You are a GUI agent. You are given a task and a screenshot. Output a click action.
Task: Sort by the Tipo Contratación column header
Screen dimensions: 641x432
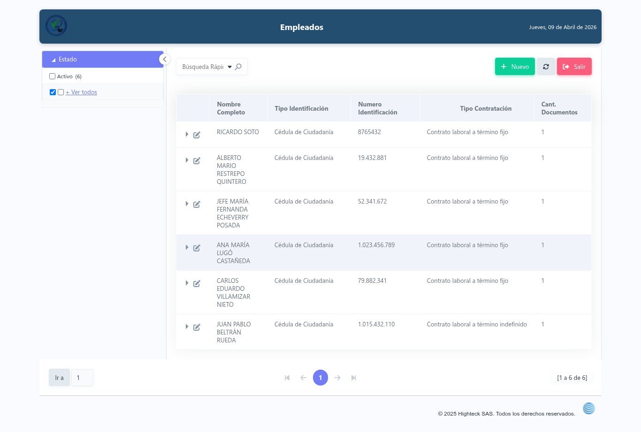click(486, 108)
